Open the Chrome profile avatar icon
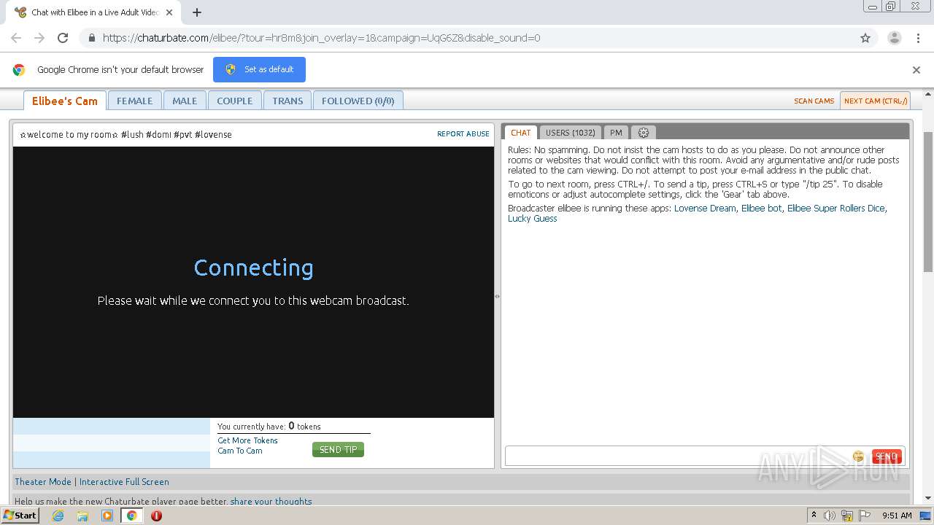This screenshot has height=525, width=934. 894,38
